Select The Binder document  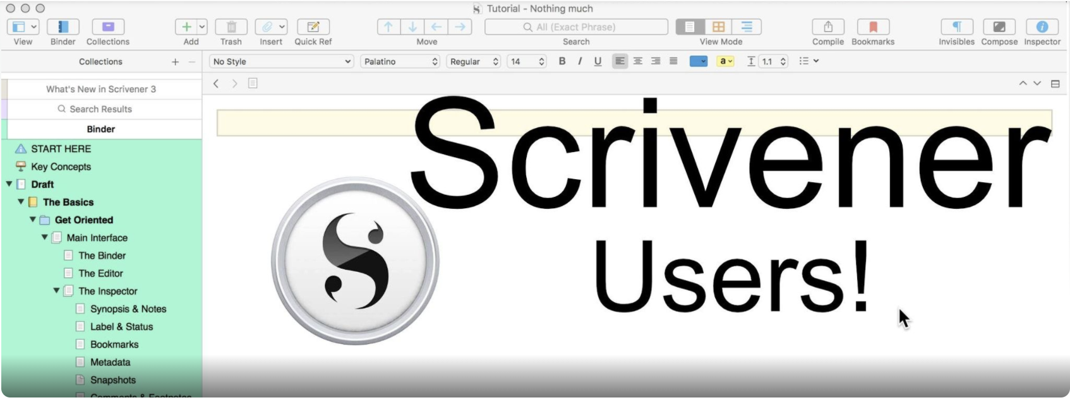102,256
